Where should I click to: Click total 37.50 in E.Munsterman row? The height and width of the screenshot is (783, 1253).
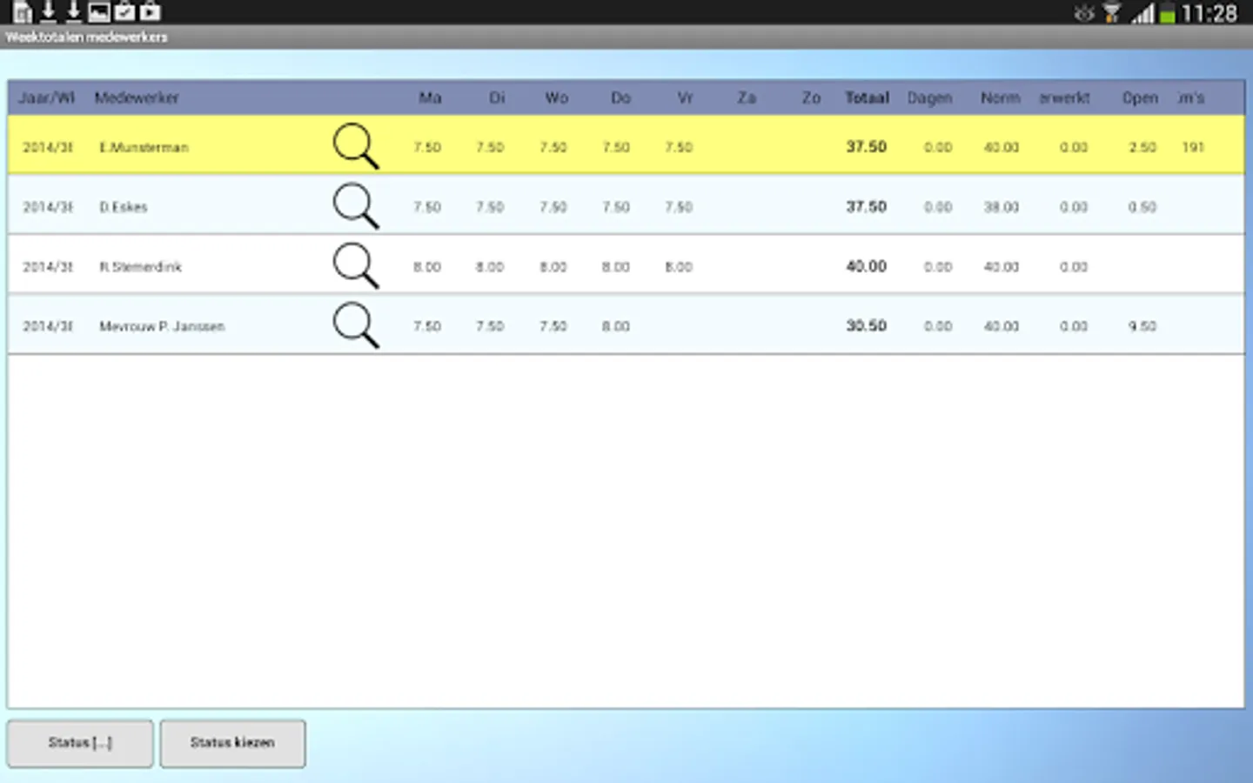coord(867,146)
